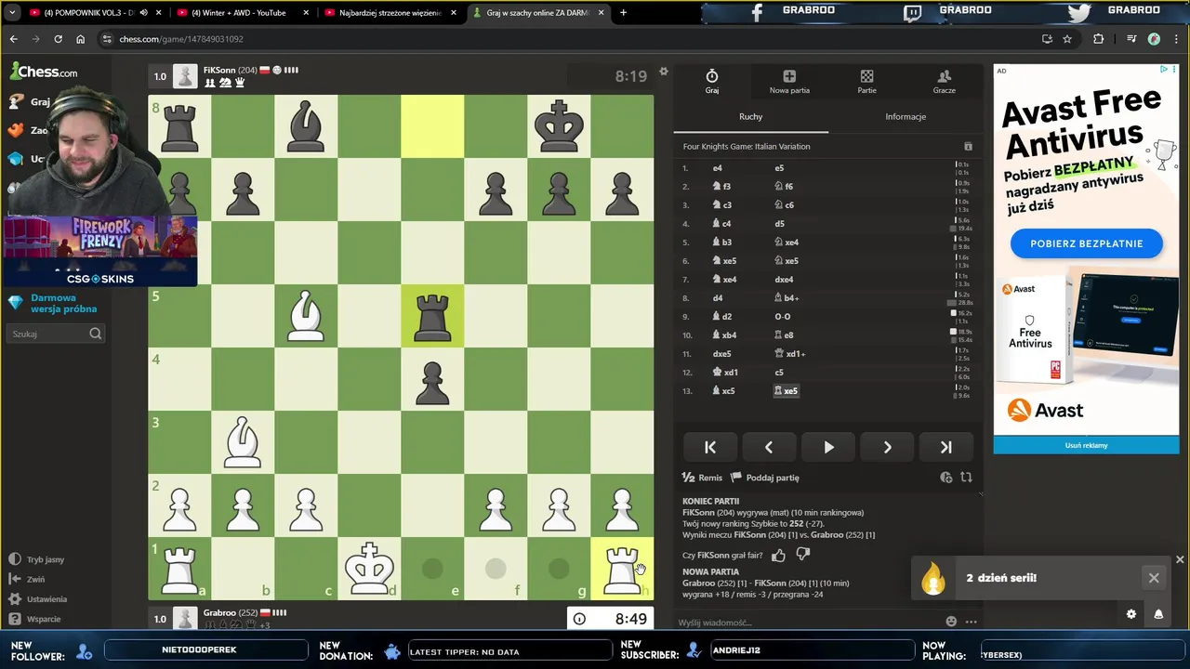Image resolution: width=1190 pixels, height=669 pixels.
Task: Open notification settings gear
Action: click(1131, 614)
